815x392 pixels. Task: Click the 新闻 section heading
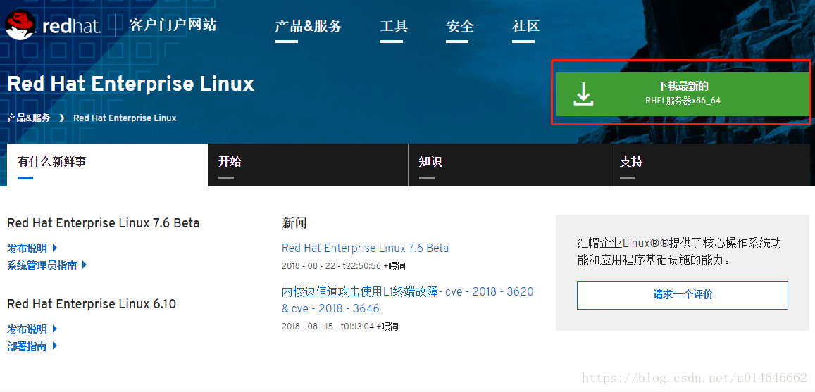tap(294, 223)
